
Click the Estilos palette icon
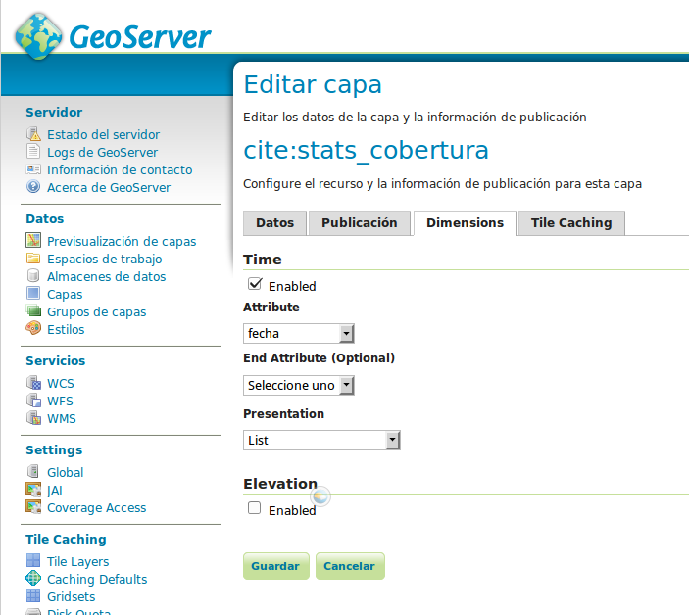(33, 330)
